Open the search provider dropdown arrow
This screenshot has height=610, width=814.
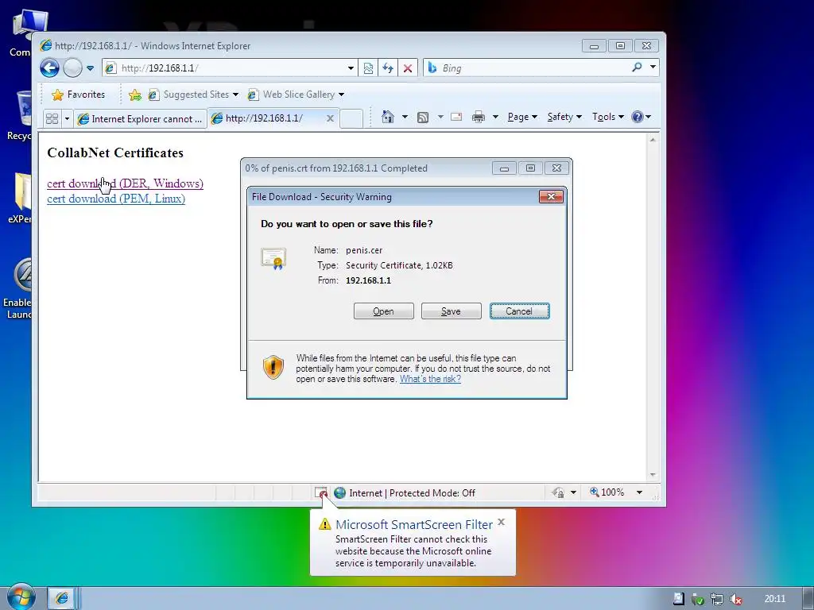pos(653,68)
